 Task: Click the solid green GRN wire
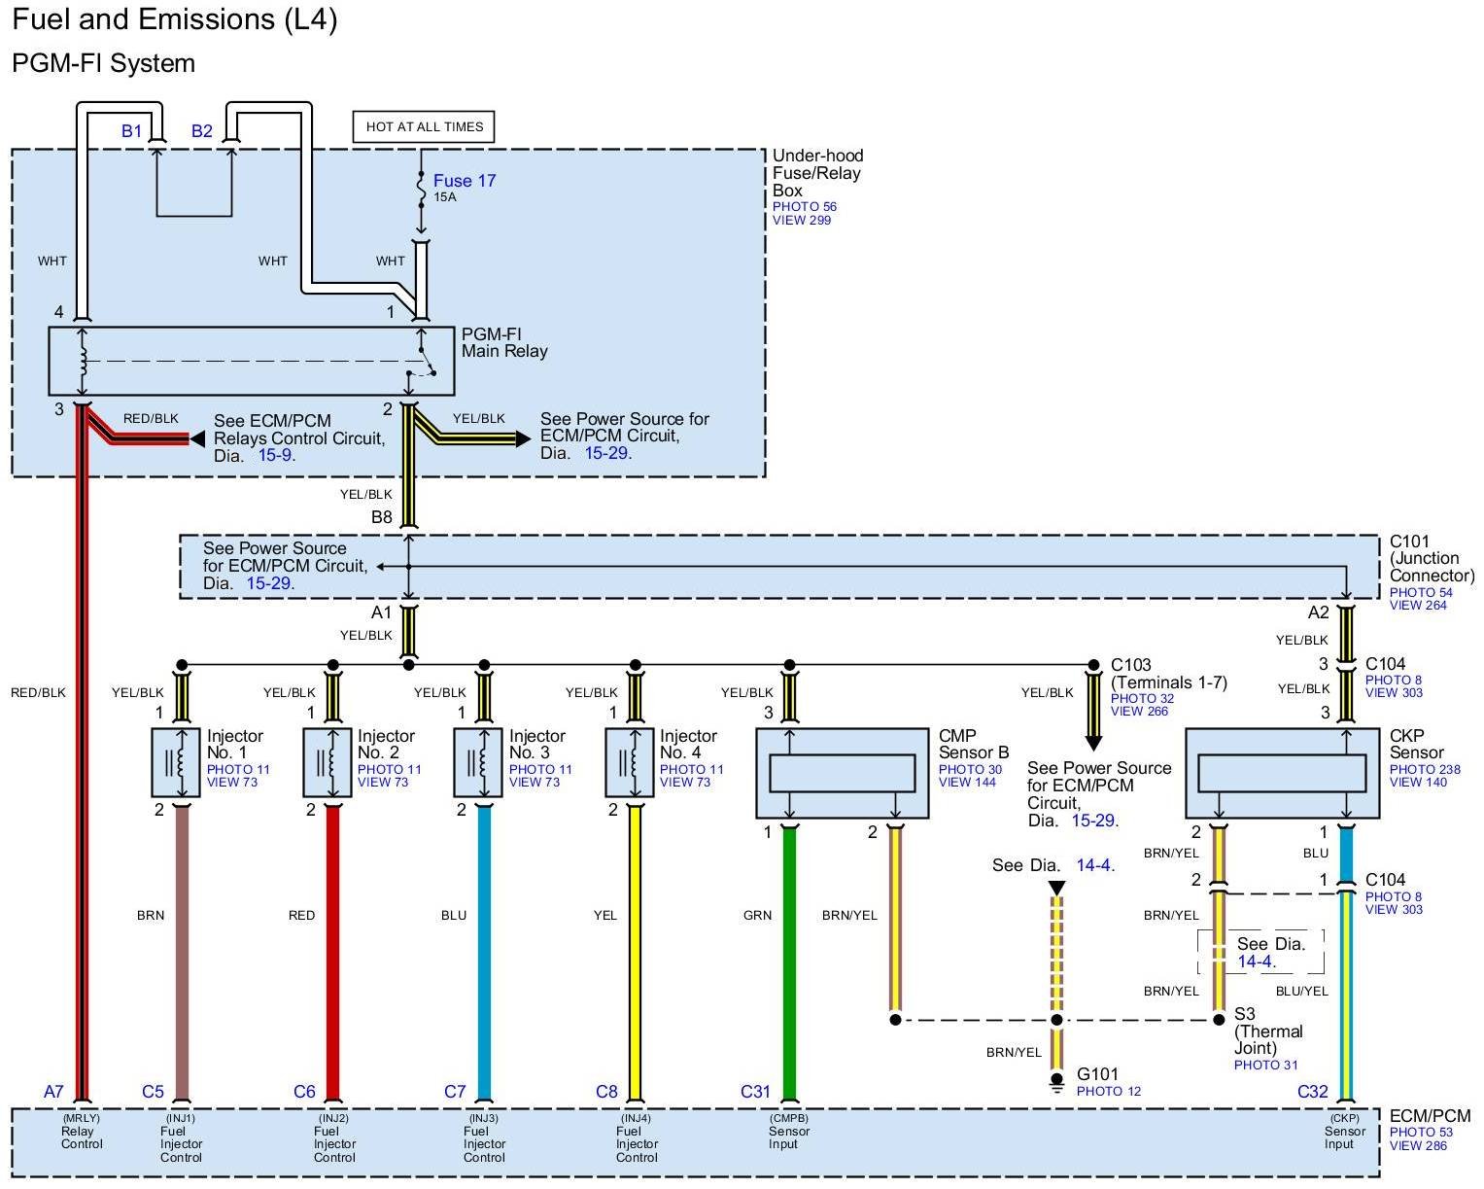[x=789, y=962]
